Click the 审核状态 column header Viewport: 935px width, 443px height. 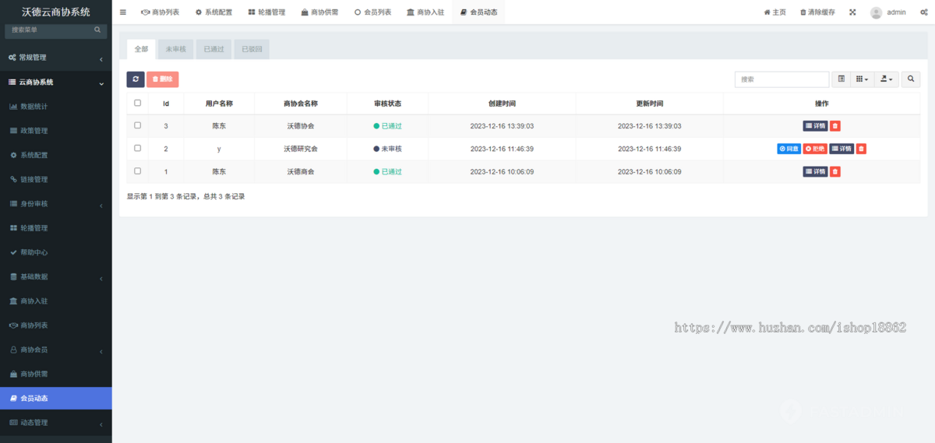[387, 104]
